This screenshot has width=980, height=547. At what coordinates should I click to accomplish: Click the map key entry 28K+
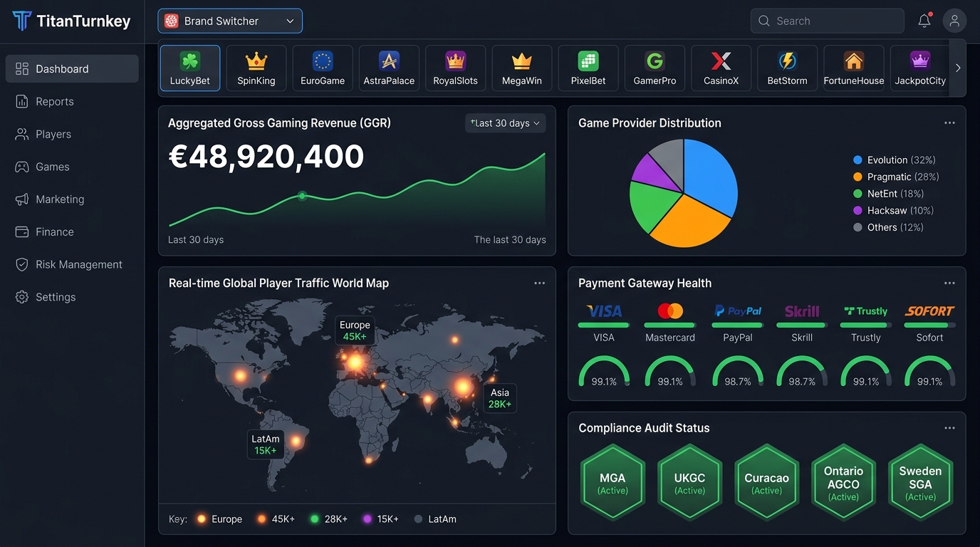328,519
